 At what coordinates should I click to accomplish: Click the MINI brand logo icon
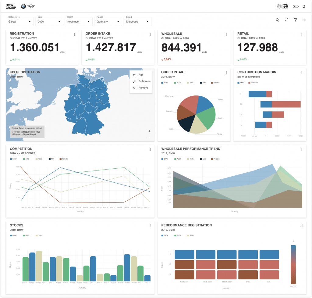[31, 6]
